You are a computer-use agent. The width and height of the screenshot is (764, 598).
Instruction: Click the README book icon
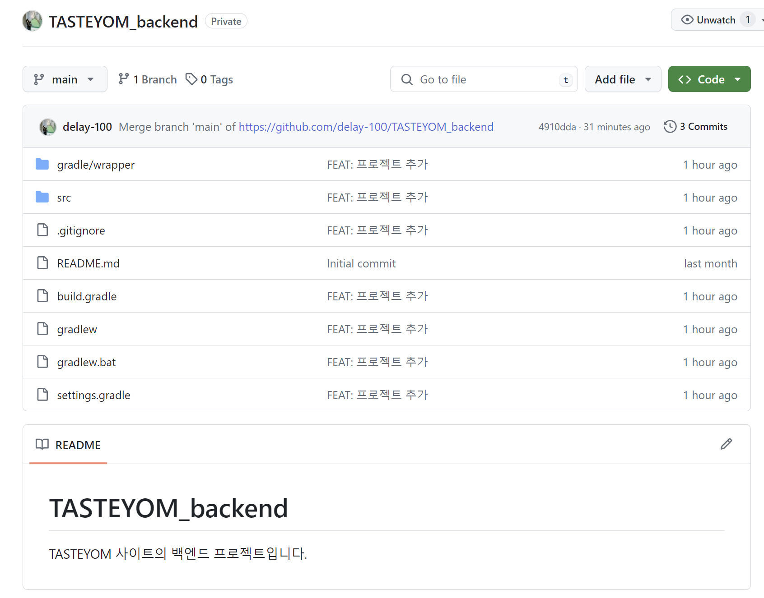pyautogui.click(x=42, y=444)
